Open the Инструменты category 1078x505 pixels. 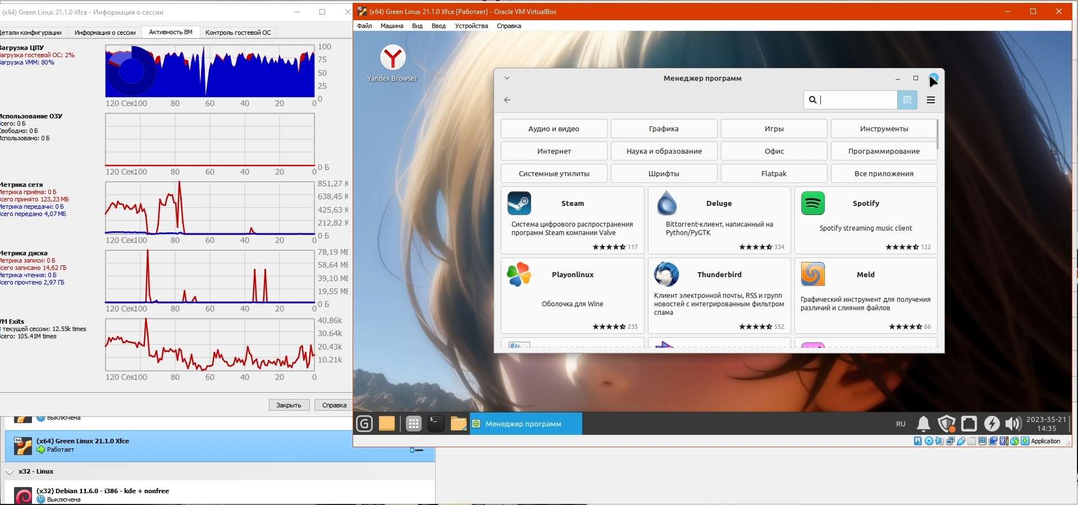(x=884, y=128)
